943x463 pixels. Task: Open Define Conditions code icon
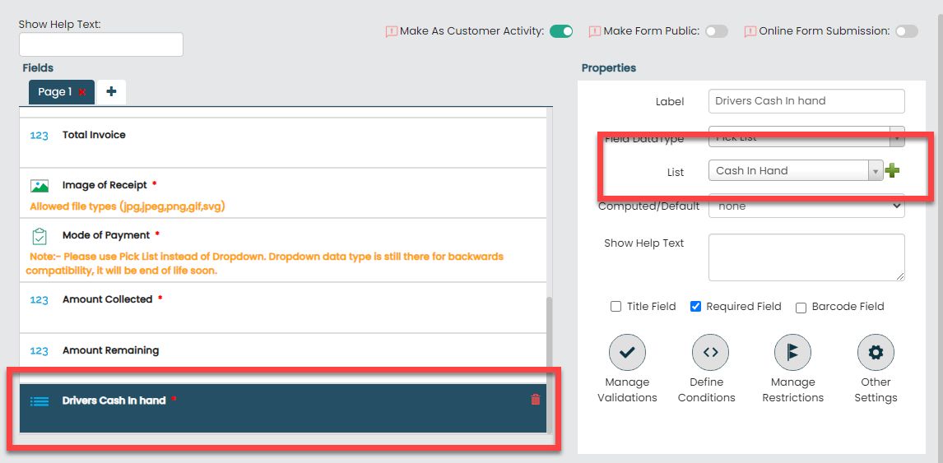[x=710, y=352]
